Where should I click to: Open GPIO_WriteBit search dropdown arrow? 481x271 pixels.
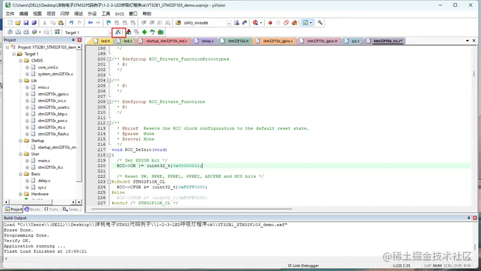tap(229, 23)
